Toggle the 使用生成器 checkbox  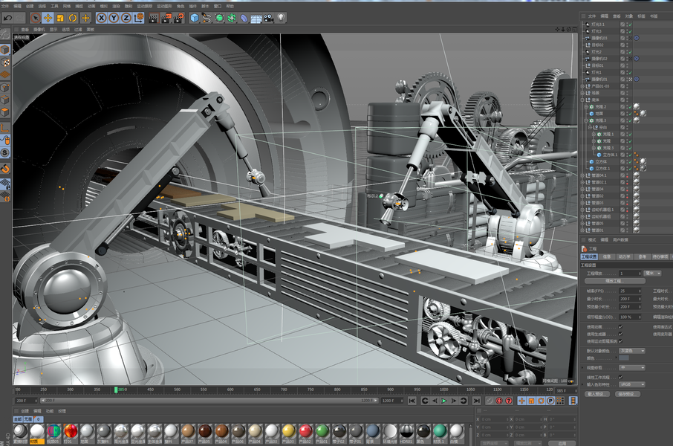click(620, 333)
